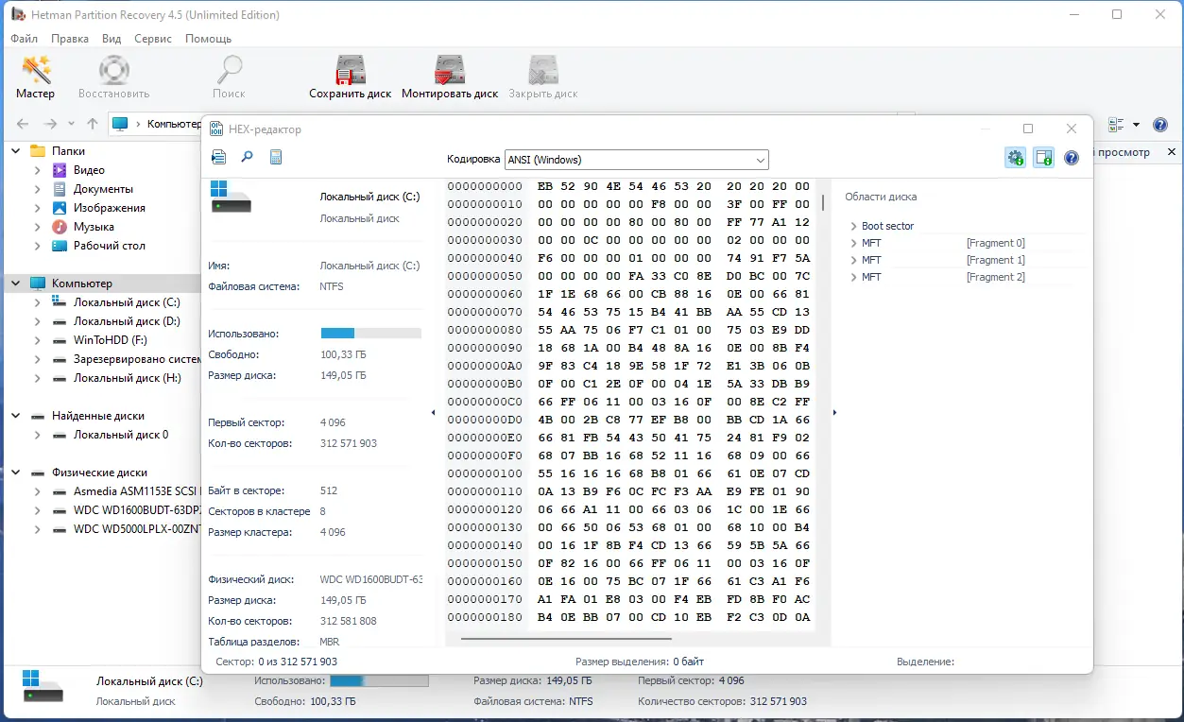Click the NTFS file system value in HEX panel

332,286
